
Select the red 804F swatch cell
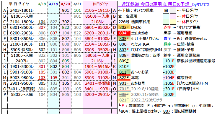[124, 33]
